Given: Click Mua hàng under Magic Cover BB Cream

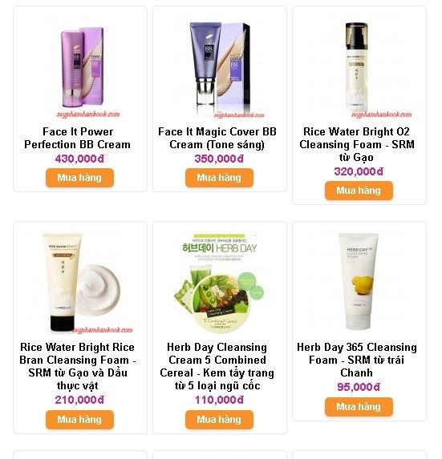Looking at the screenshot, I should [219, 178].
